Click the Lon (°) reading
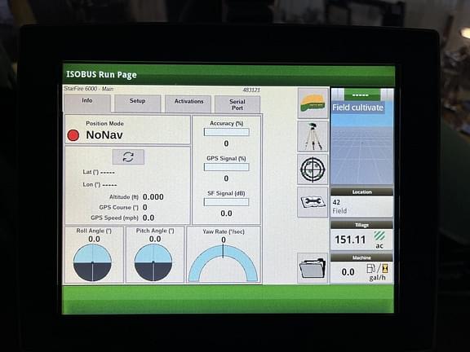470x352 pixels. [100, 185]
